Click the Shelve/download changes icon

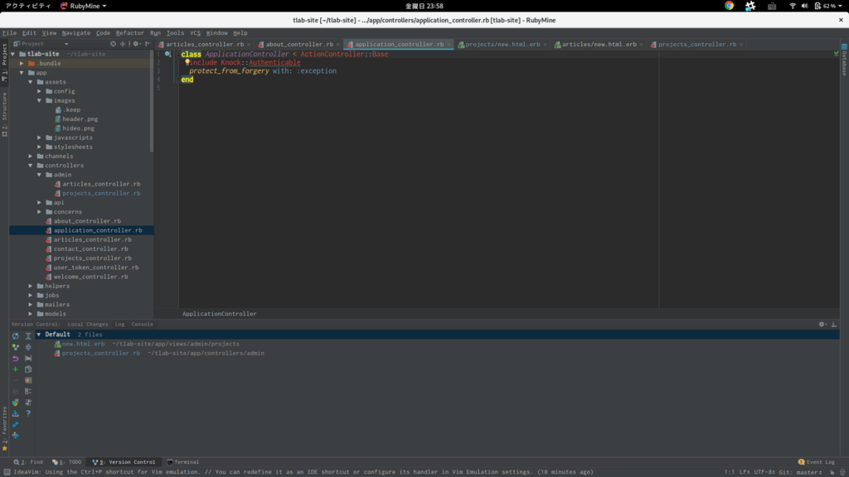(15, 414)
